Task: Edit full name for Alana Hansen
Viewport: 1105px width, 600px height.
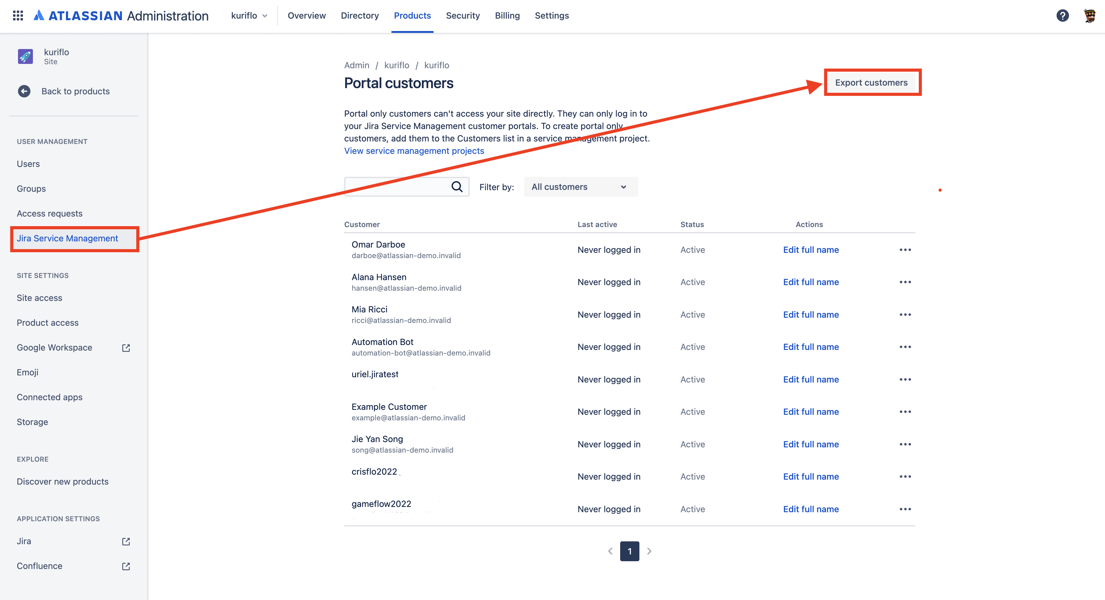Action: point(810,282)
